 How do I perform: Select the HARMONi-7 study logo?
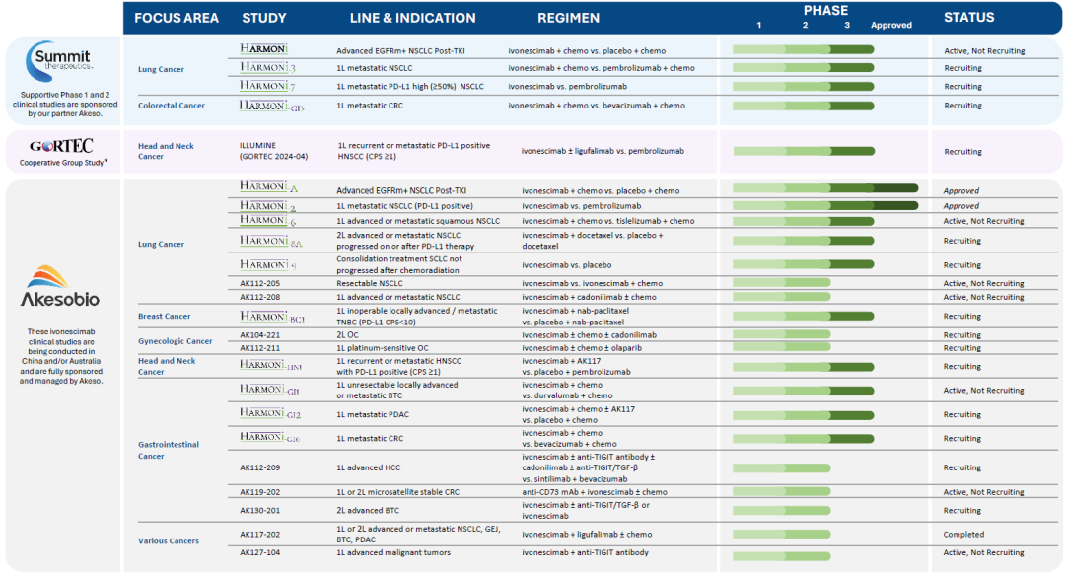pos(267,86)
